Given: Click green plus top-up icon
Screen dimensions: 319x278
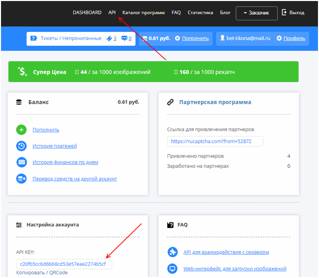Looking at the screenshot, I should point(21,130).
